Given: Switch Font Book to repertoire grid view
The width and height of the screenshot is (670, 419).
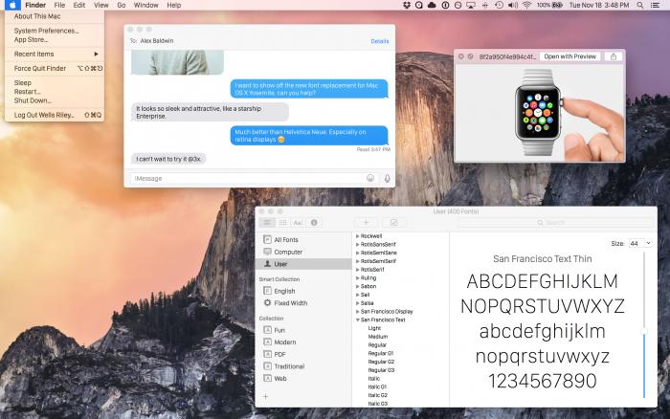Looking at the screenshot, I should 282,223.
